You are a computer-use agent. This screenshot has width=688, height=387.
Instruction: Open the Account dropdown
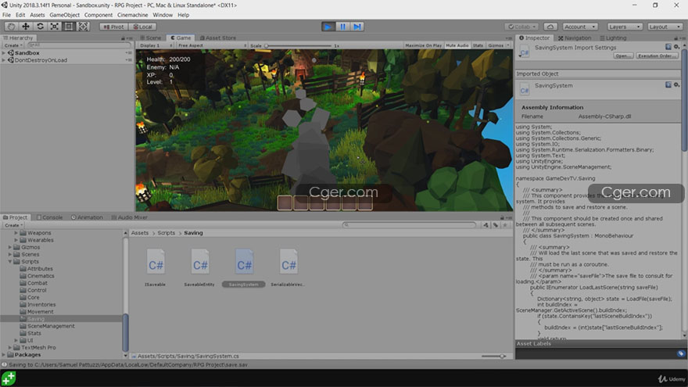coord(579,27)
